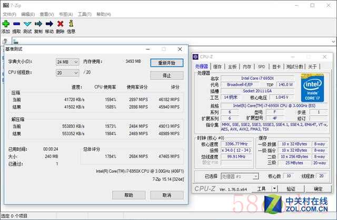Click the 帮助 button in benchmark dialog
337x220 pixels.
pyautogui.click(x=128, y=195)
